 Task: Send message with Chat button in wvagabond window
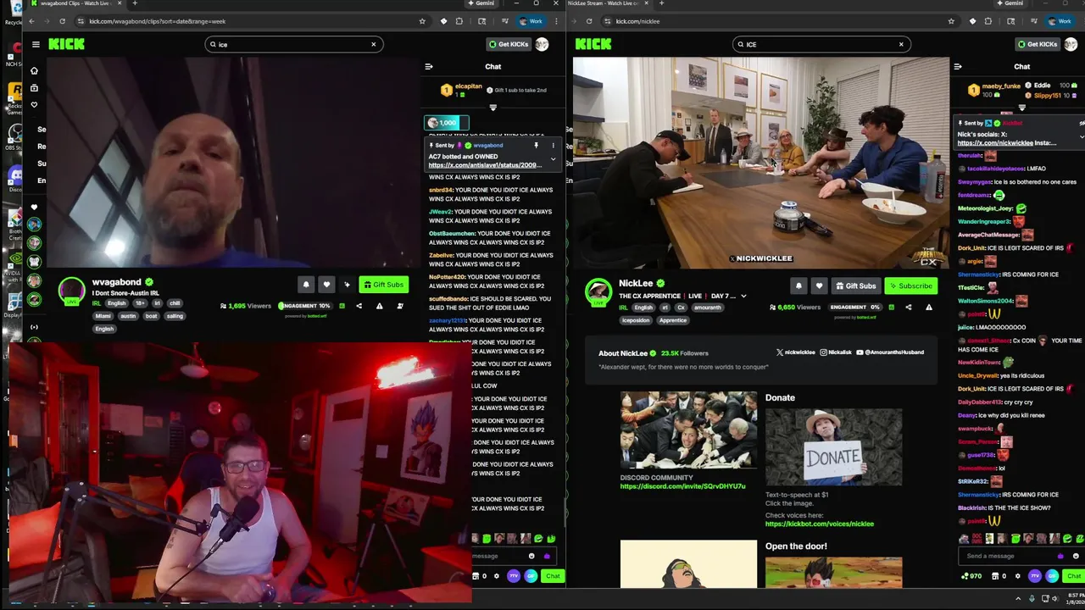point(553,576)
